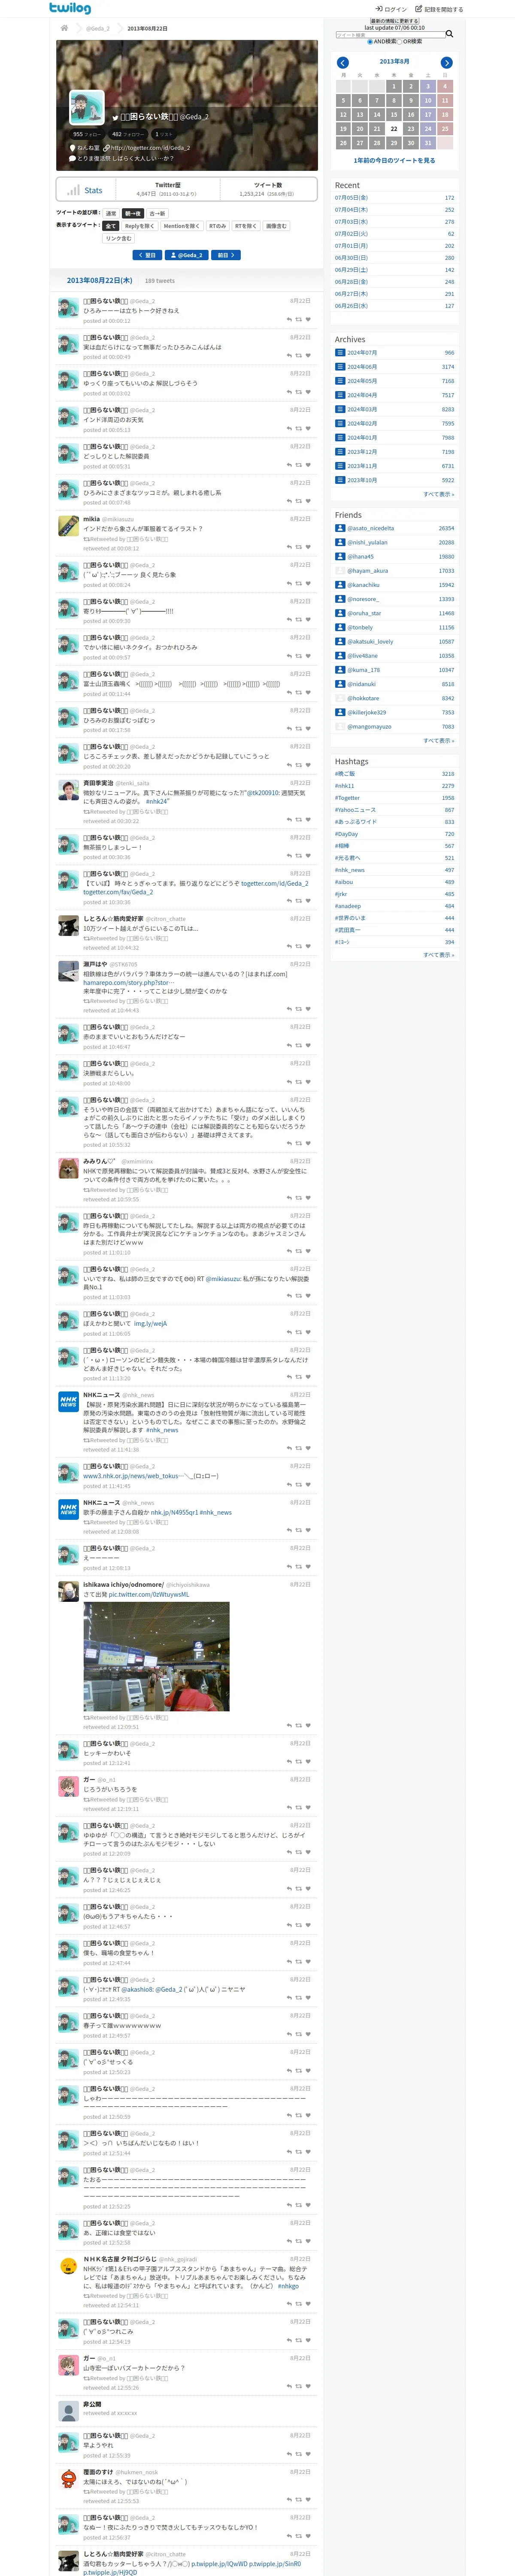The image size is (515, 2576).
Task: Click the ログイン link
Action: point(391,9)
